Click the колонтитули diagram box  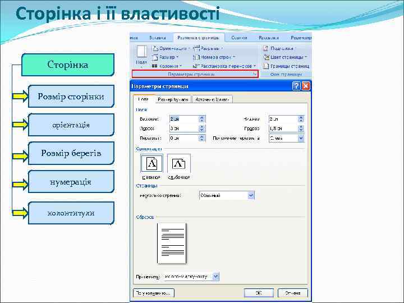(x=71, y=213)
